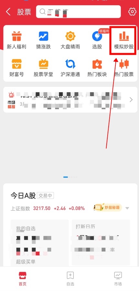139x291 pixels.
Task: Open 模拟炒股 bar chart icon
Action: click(124, 36)
